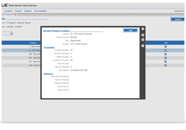Screen dimensions: 186x130
Task: Close the Browse Product Locations popup
Action: (143, 29)
